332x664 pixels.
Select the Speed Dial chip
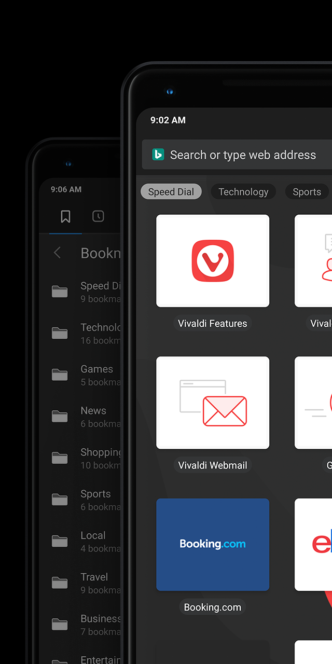tap(171, 192)
